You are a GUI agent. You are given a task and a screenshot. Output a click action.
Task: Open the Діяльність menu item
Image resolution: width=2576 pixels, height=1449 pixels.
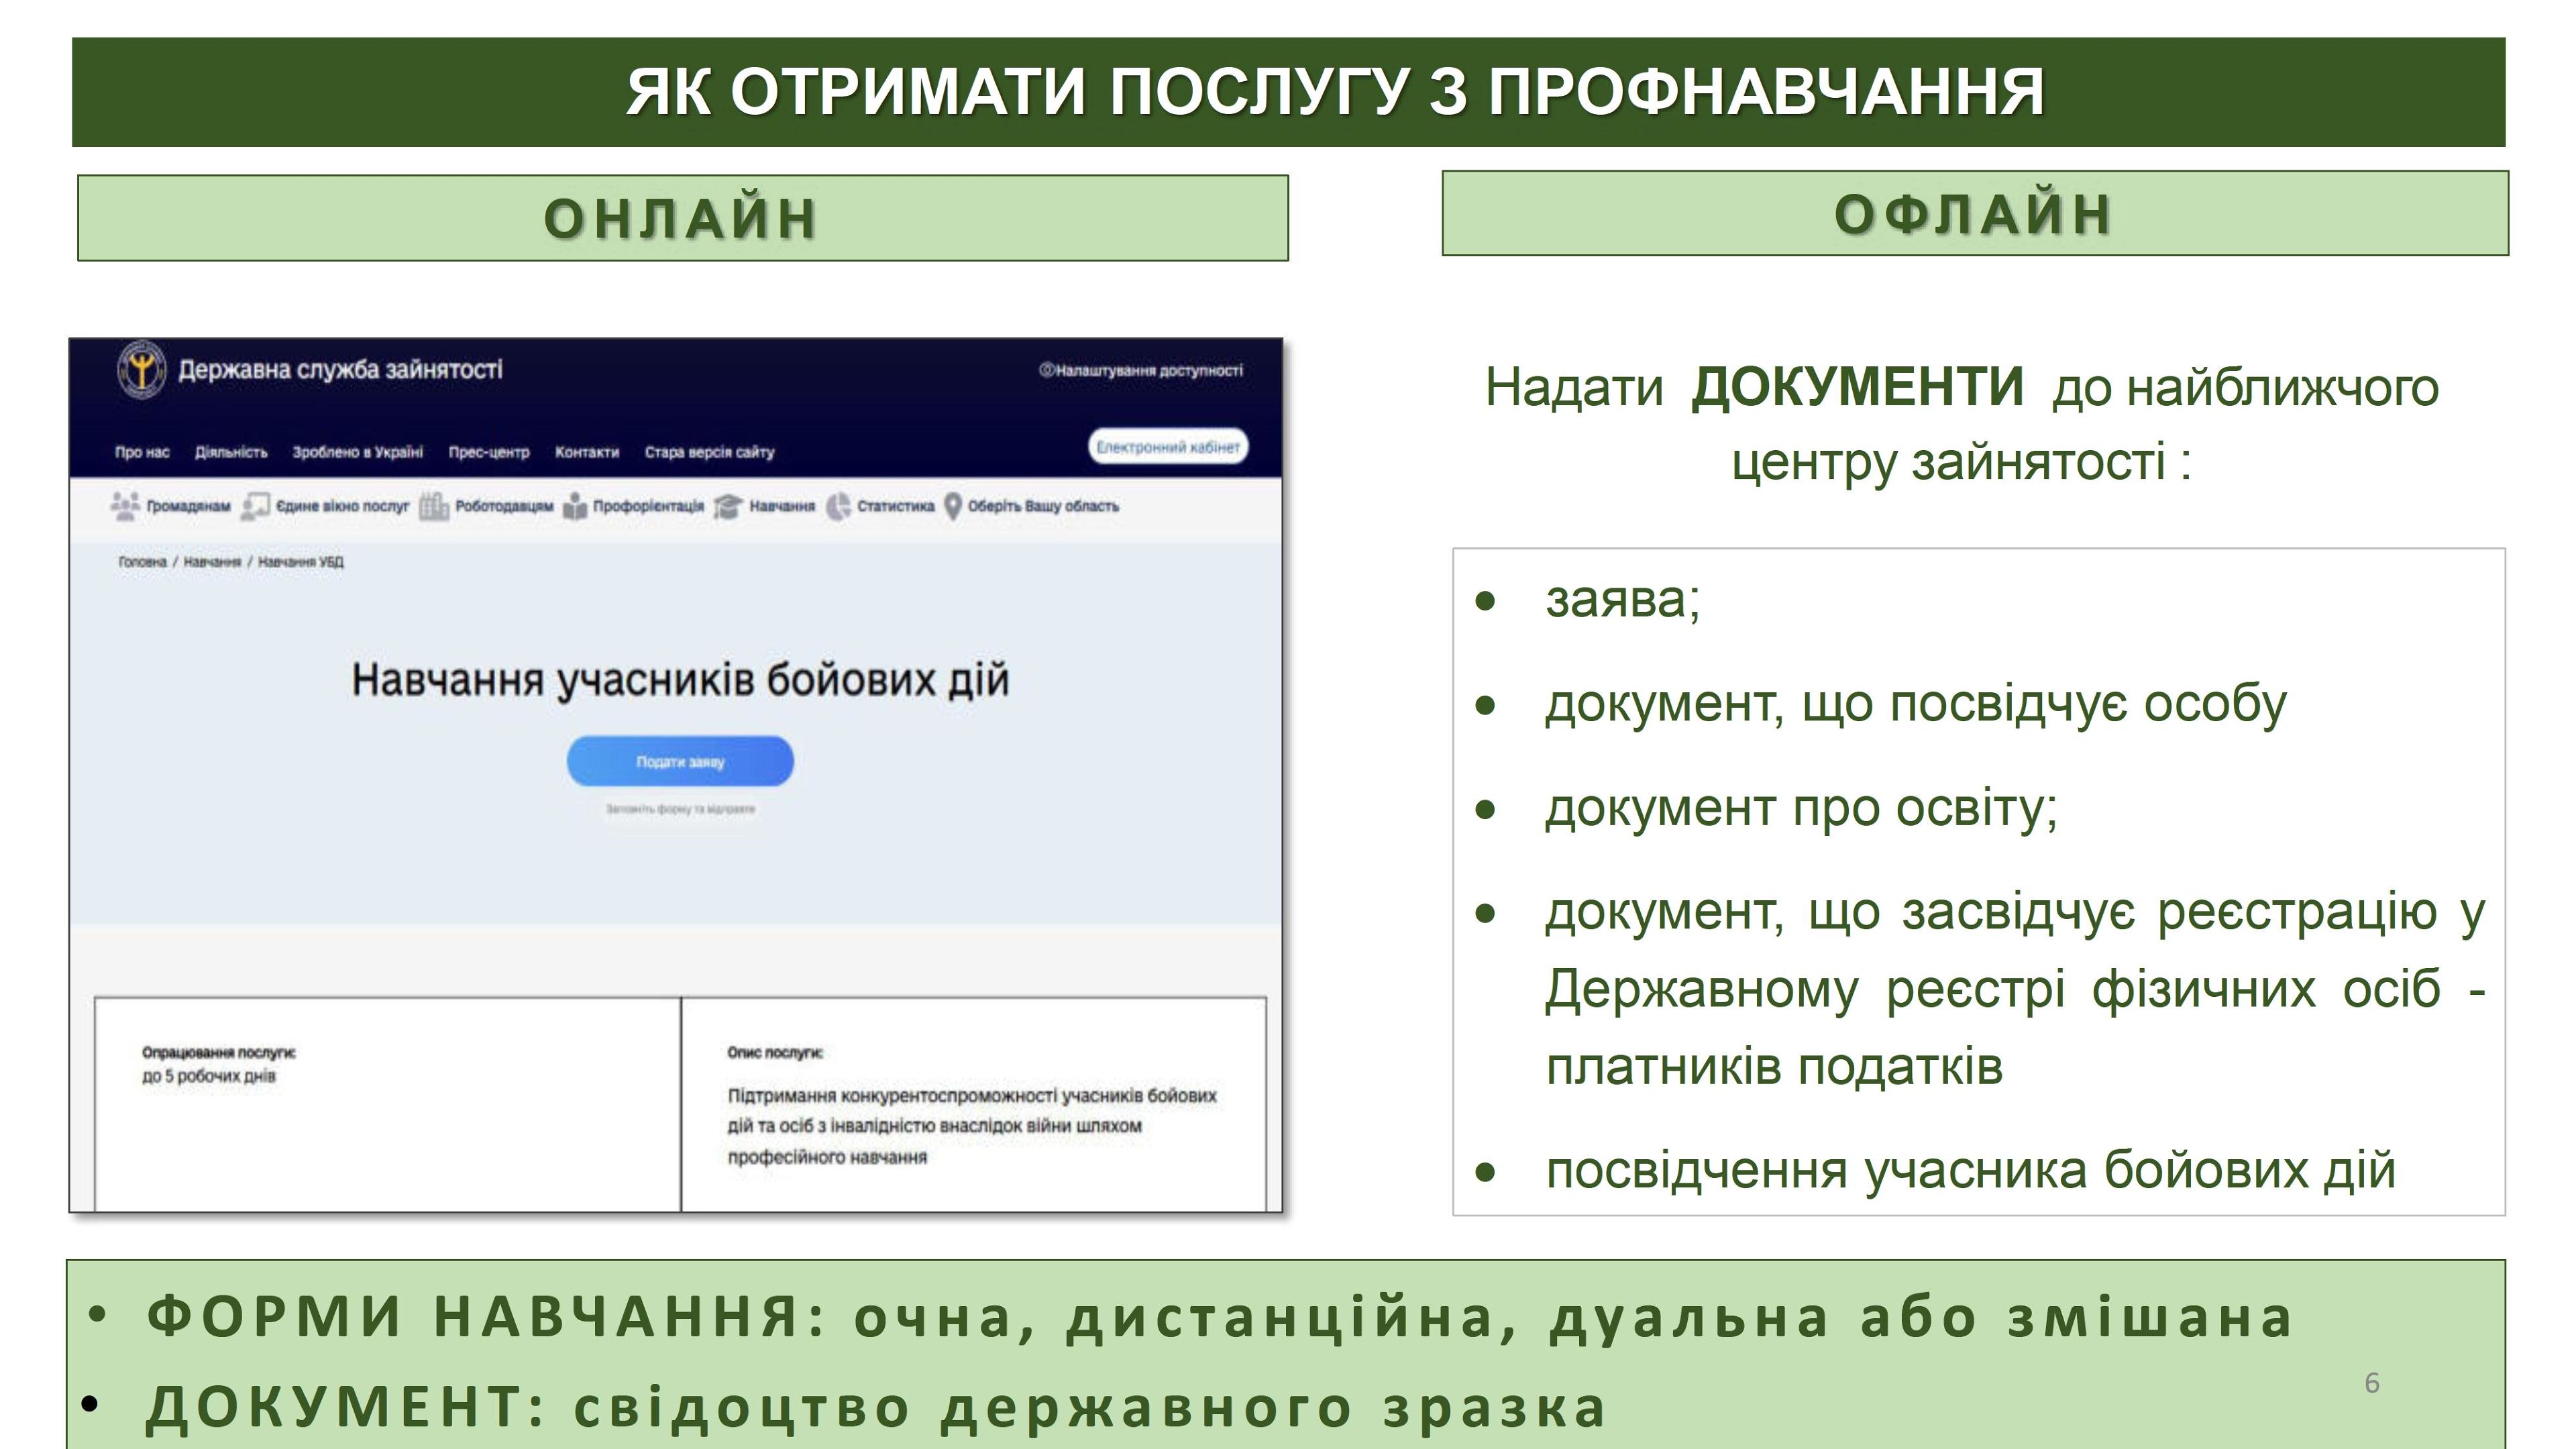tap(231, 452)
